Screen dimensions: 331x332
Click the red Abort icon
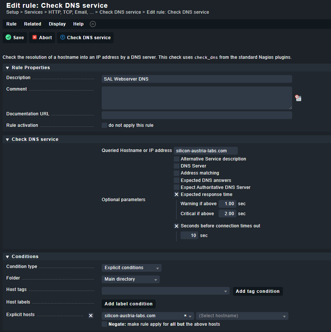coord(35,37)
